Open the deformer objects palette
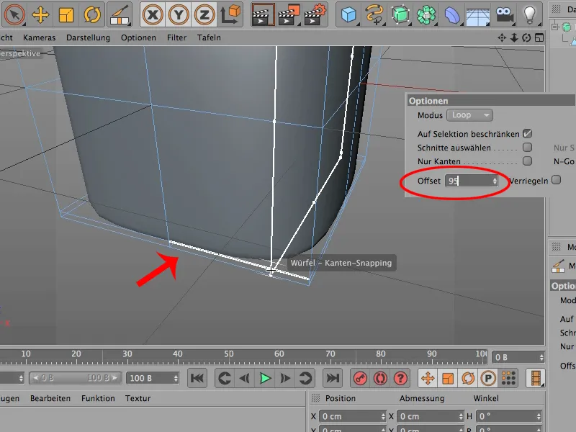The width and height of the screenshot is (576, 432). point(452,14)
